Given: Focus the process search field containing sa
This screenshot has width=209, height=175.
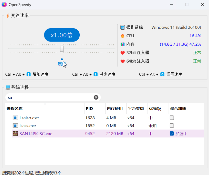Looking at the screenshot, I should (49, 98).
